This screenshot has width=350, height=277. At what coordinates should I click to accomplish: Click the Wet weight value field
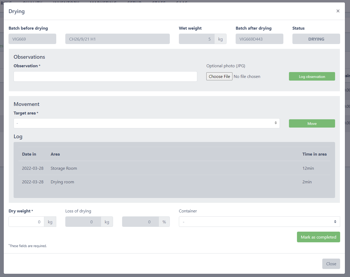197,39
